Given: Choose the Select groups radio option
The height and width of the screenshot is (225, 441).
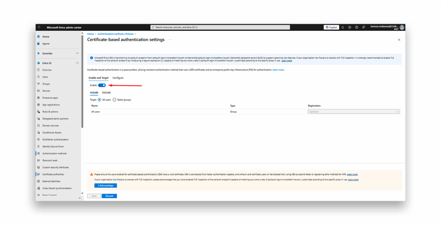Looking at the screenshot, I should point(114,100).
